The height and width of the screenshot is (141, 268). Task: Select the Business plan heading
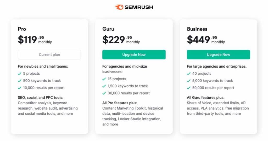click(197, 29)
